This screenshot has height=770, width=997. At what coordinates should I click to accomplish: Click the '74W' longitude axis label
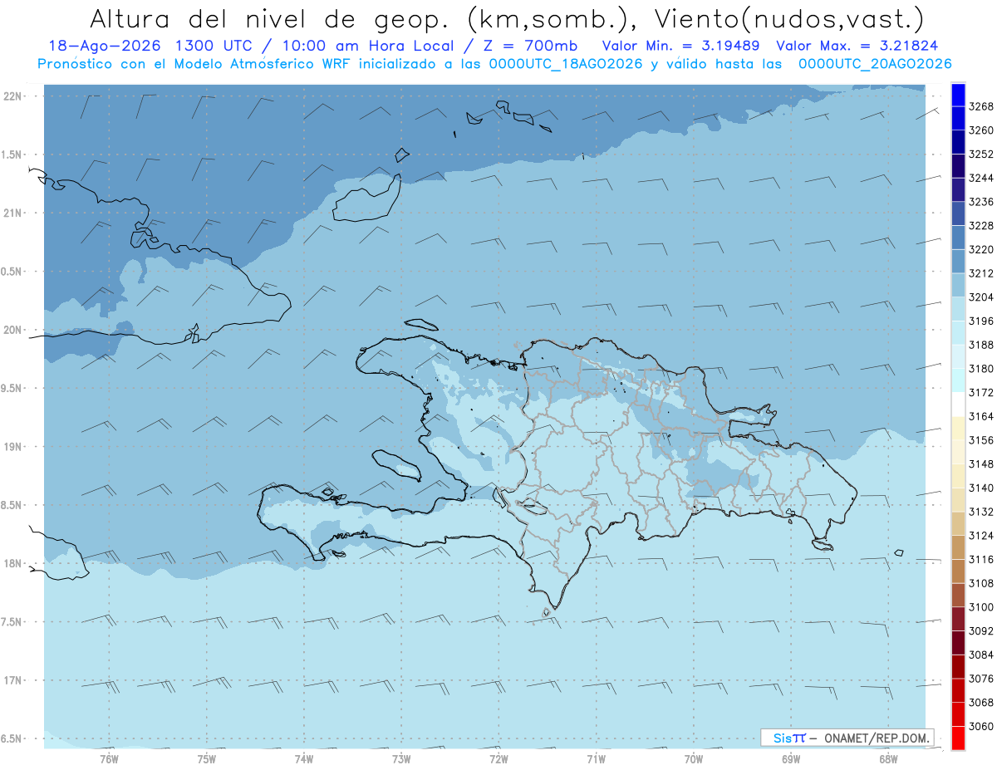(304, 759)
